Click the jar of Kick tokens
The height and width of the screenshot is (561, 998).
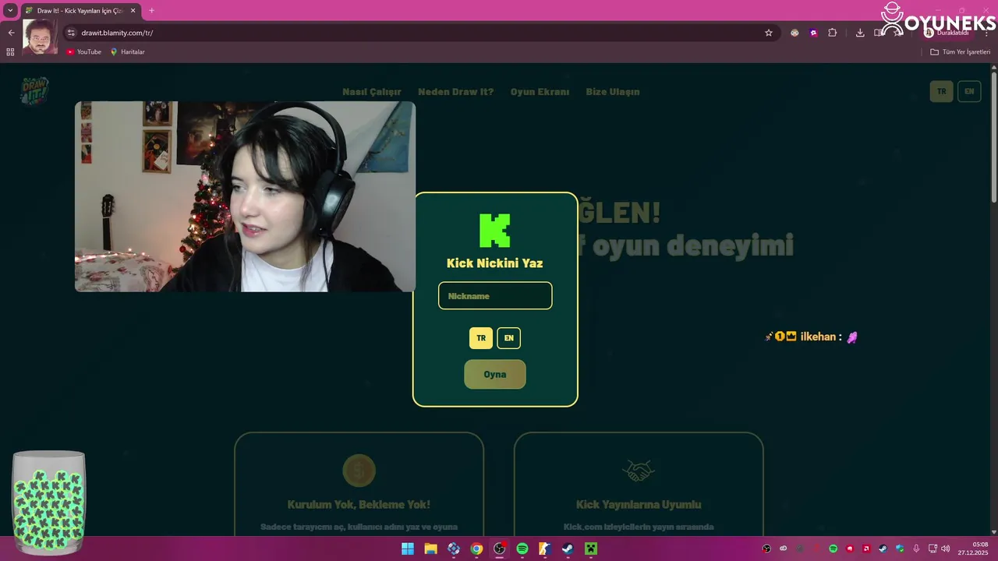(48, 503)
